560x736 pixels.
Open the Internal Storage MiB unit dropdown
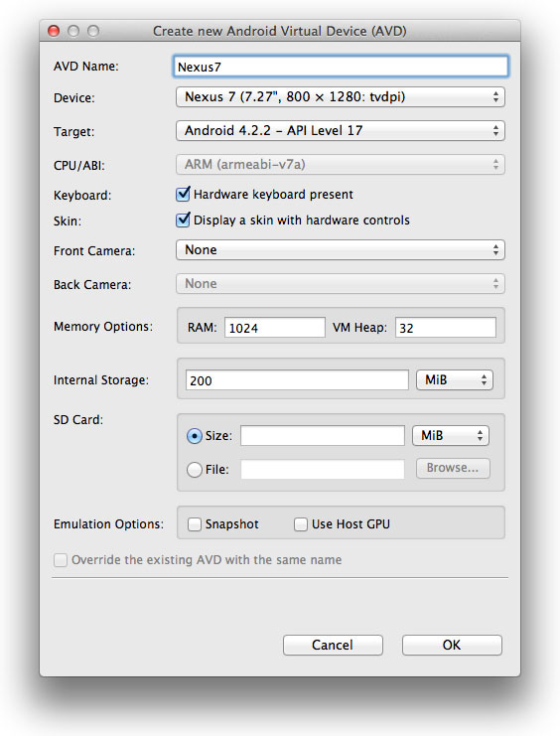click(x=455, y=379)
